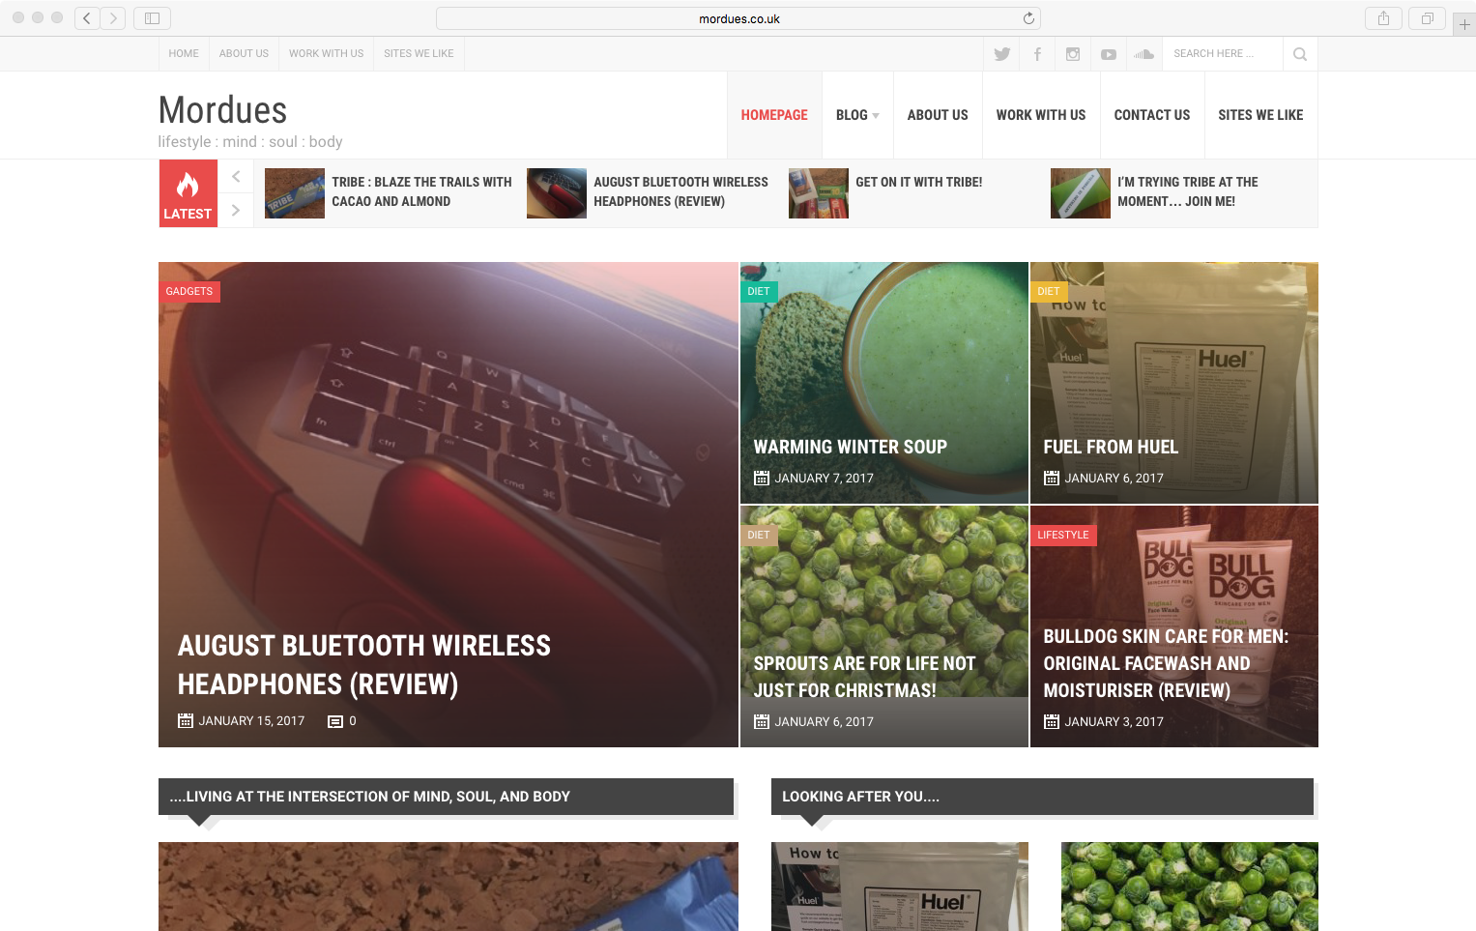Click Safari forward navigation arrow
The height and width of the screenshot is (931, 1476).
(x=113, y=17)
